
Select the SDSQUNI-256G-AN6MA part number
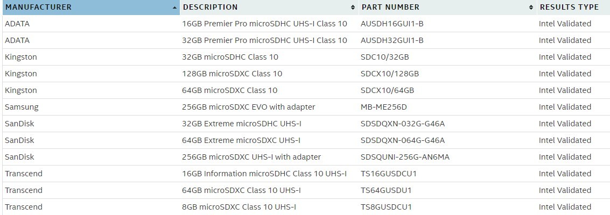click(x=405, y=157)
